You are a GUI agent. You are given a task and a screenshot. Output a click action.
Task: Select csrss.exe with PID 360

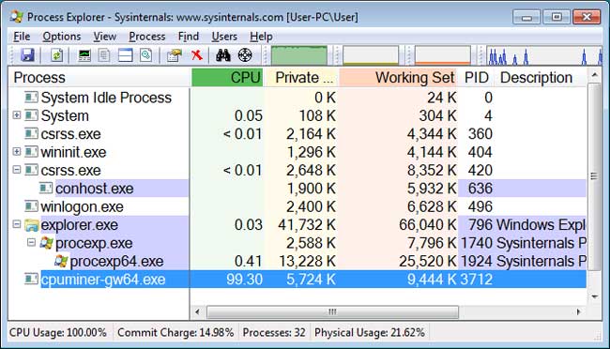(297, 134)
